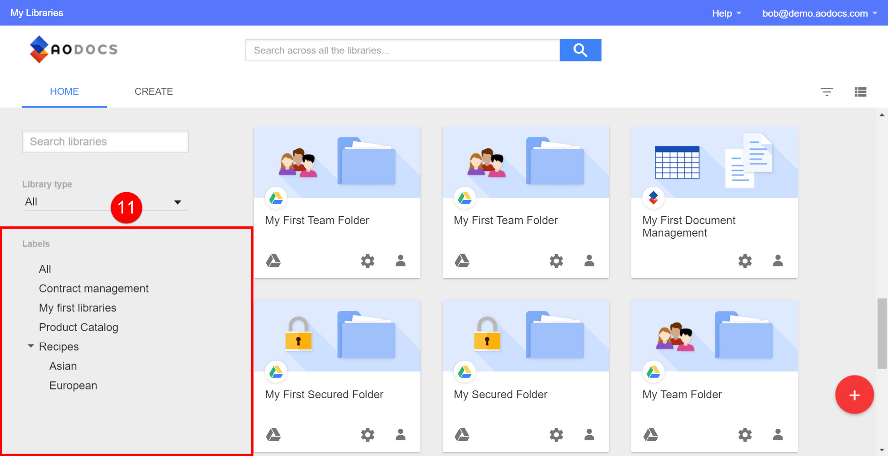Viewport: 888px width, 456px height.
Task: Open the filter options icon
Action: coord(826,91)
